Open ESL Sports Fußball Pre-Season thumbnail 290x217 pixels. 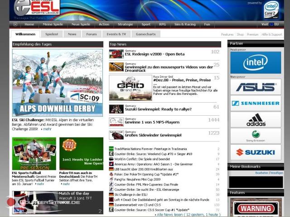34,154
